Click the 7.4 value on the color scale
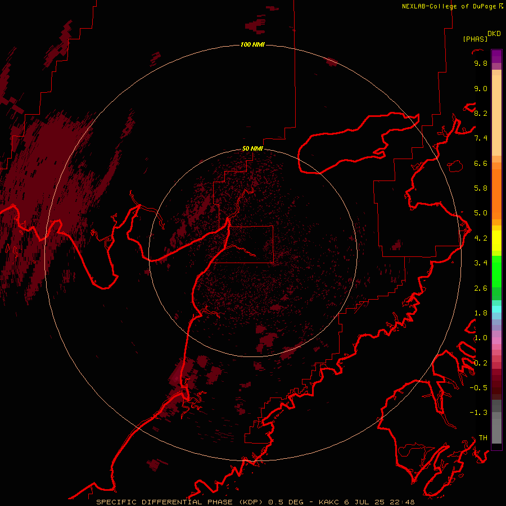Viewport: 506px width, 506px height. [x=481, y=138]
